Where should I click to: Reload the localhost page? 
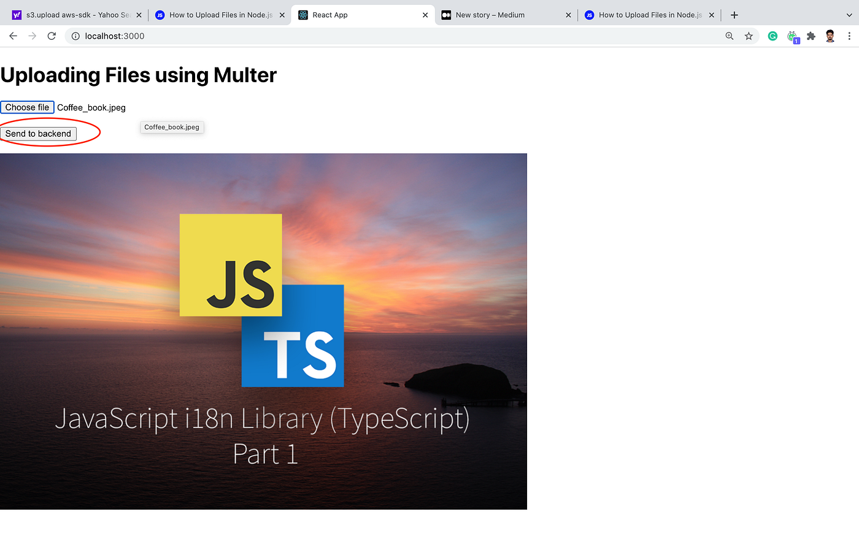(52, 36)
